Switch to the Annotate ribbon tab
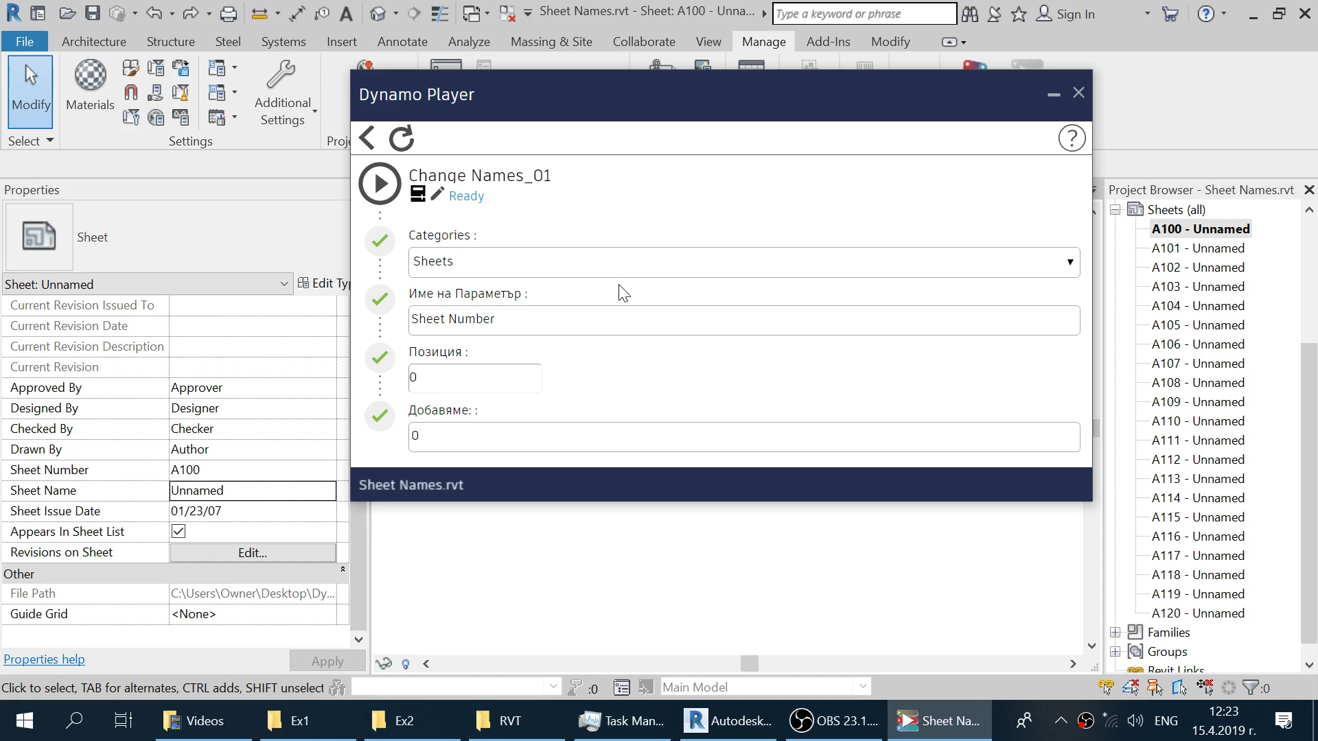This screenshot has height=741, width=1318. coord(402,42)
